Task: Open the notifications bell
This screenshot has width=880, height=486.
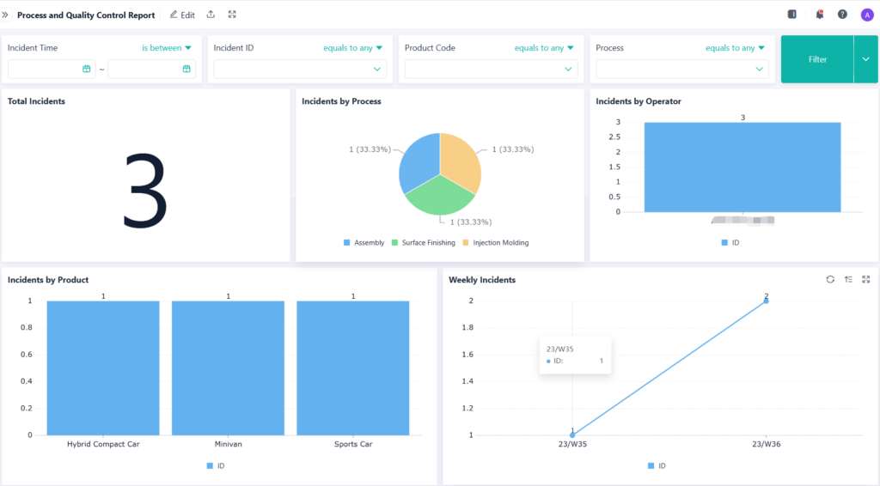Action: tap(819, 15)
